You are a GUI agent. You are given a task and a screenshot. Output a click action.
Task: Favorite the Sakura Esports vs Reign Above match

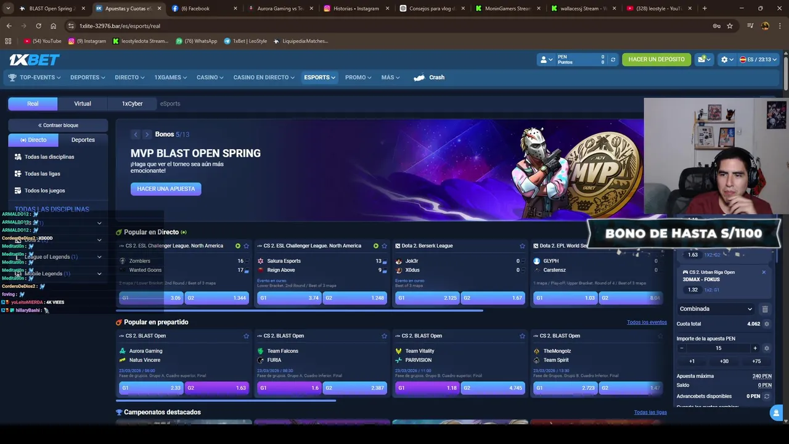point(384,246)
